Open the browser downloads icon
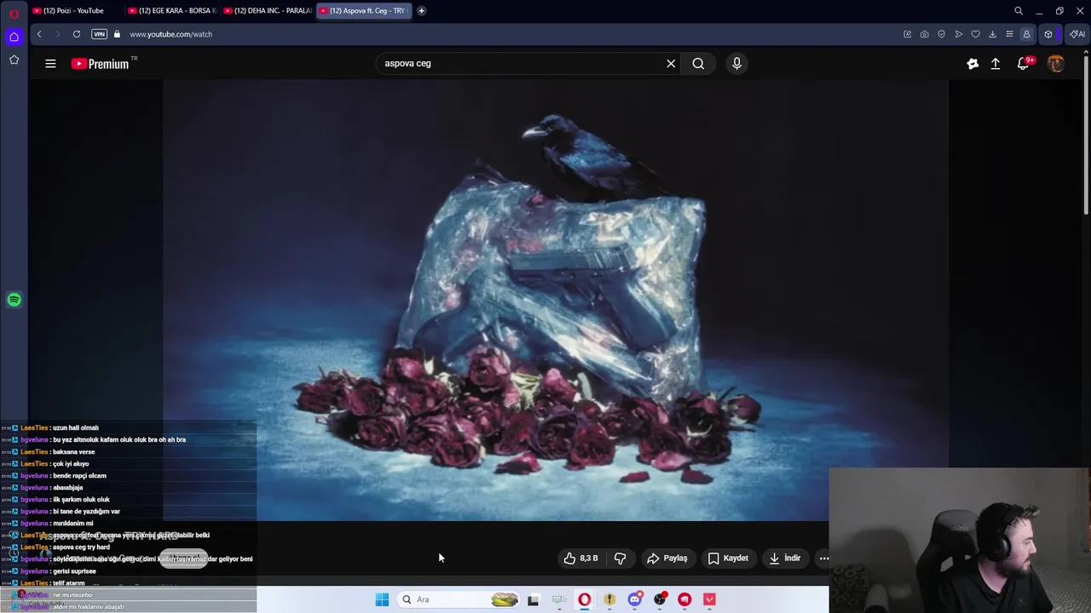The height and width of the screenshot is (613, 1091). tap(993, 34)
